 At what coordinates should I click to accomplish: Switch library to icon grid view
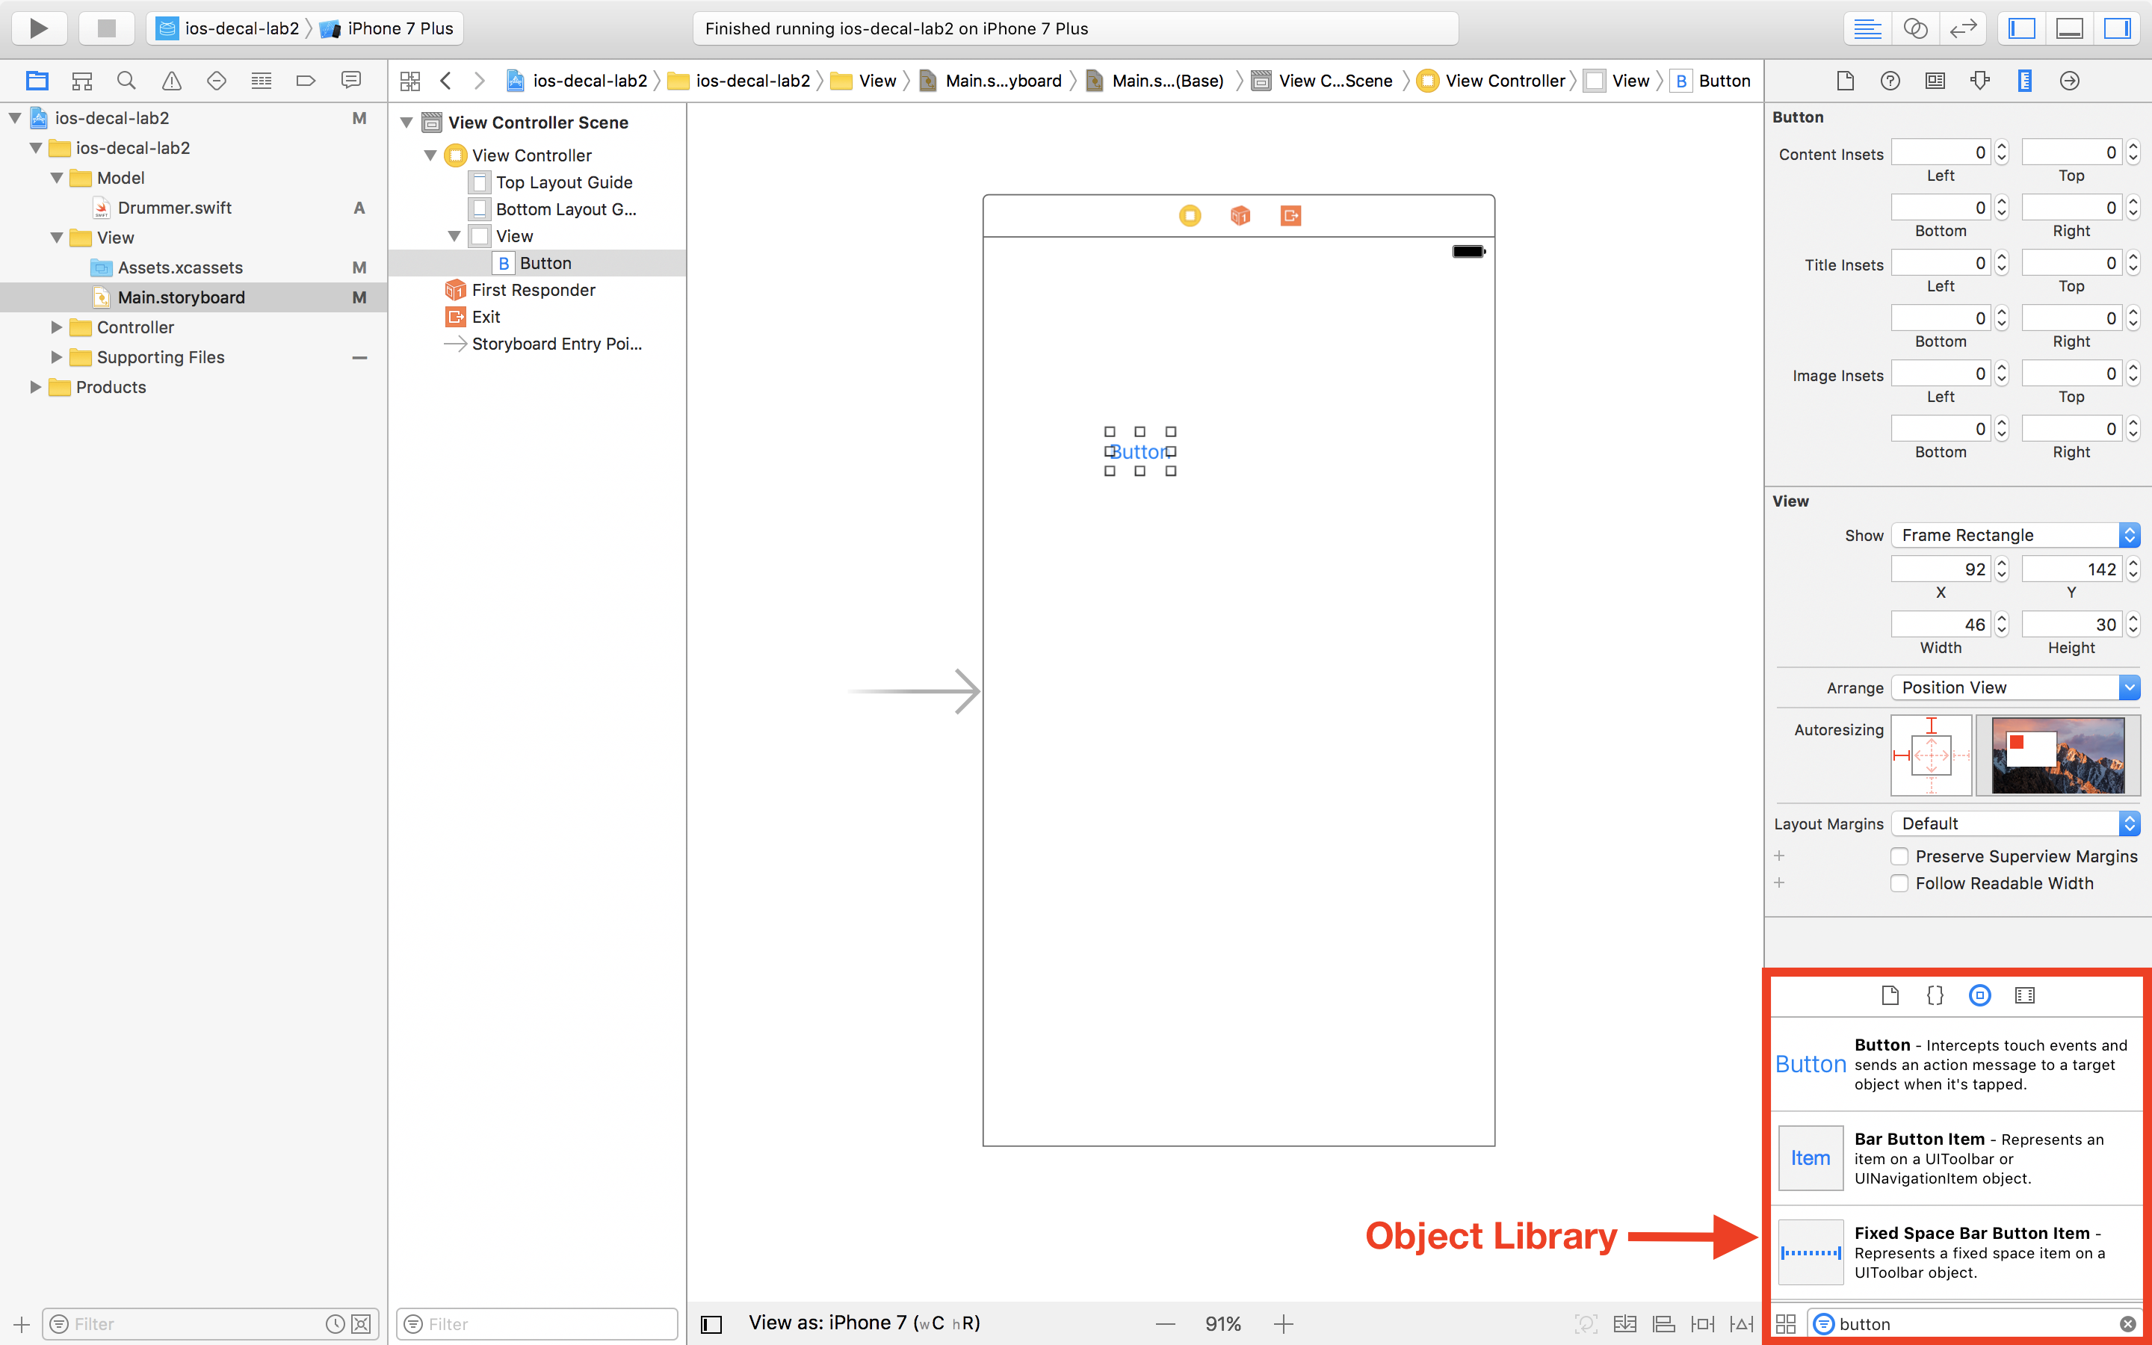[1786, 1323]
